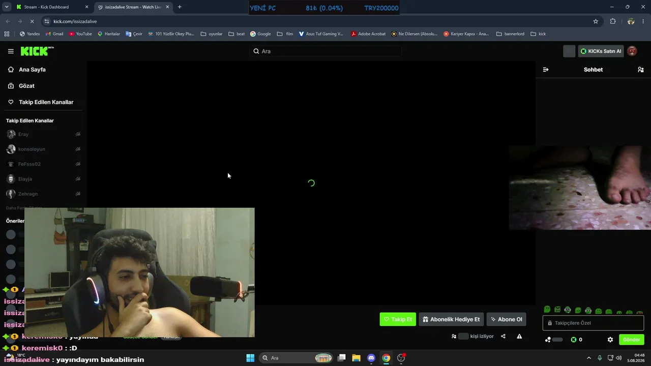
Task: Open File Explorer from the taskbar
Action: pos(356,358)
